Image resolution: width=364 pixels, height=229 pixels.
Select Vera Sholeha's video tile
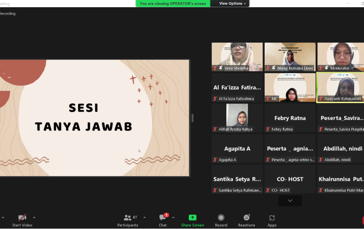[237, 57]
